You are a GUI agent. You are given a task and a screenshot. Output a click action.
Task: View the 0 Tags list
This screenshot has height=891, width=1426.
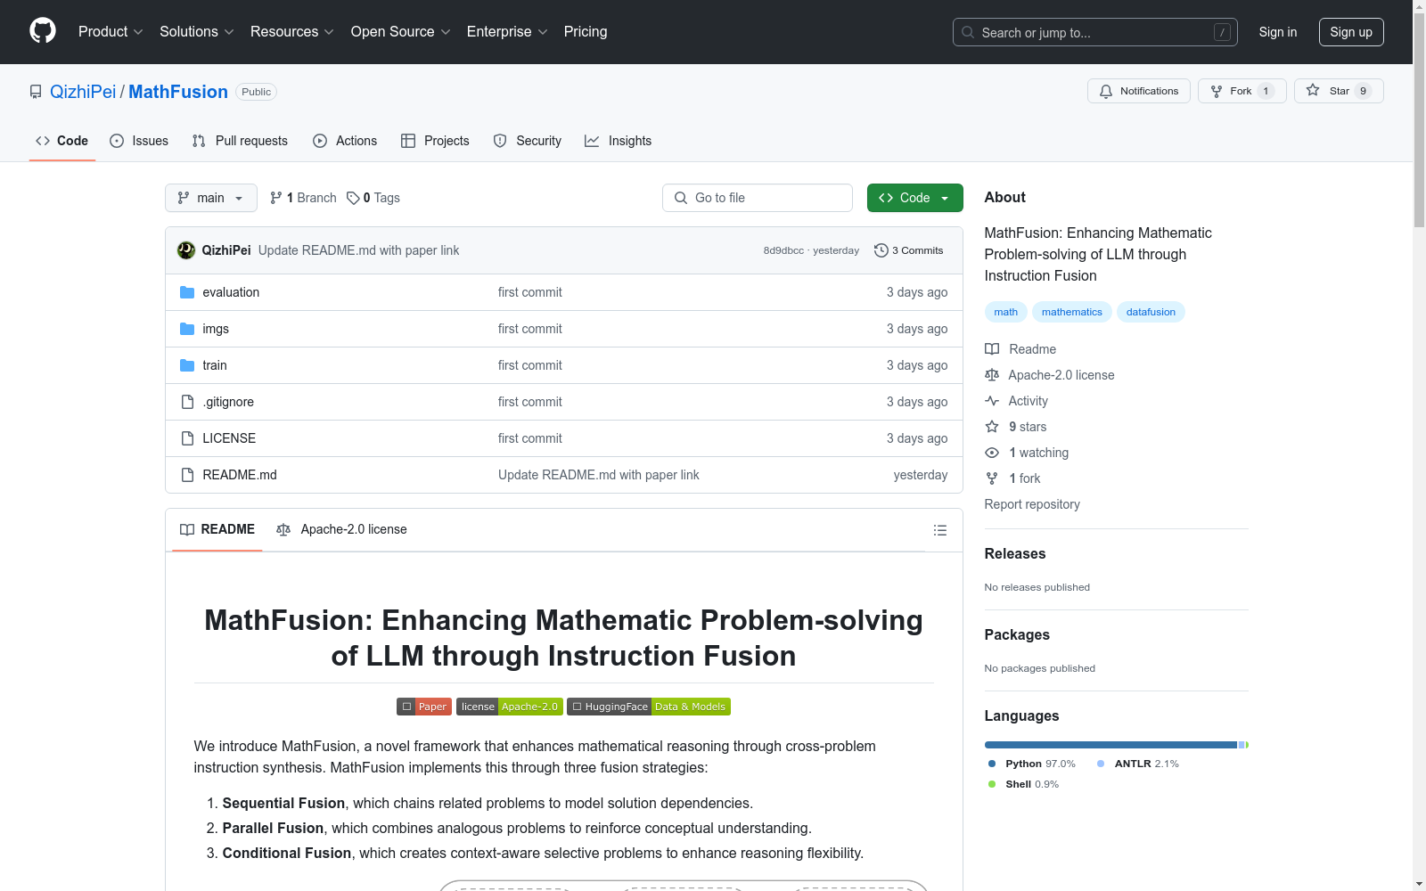click(x=373, y=198)
